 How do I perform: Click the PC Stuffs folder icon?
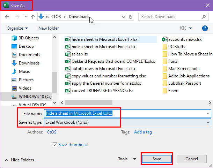pos(165,47)
